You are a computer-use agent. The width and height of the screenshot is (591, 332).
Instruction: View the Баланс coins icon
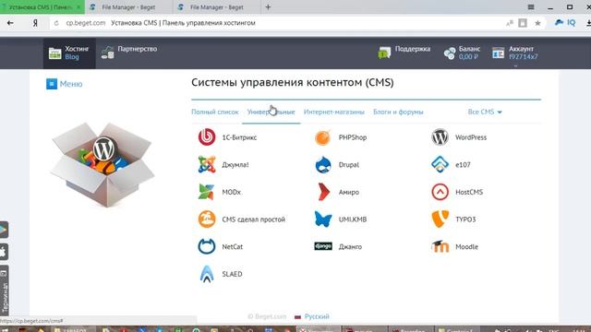pos(450,53)
